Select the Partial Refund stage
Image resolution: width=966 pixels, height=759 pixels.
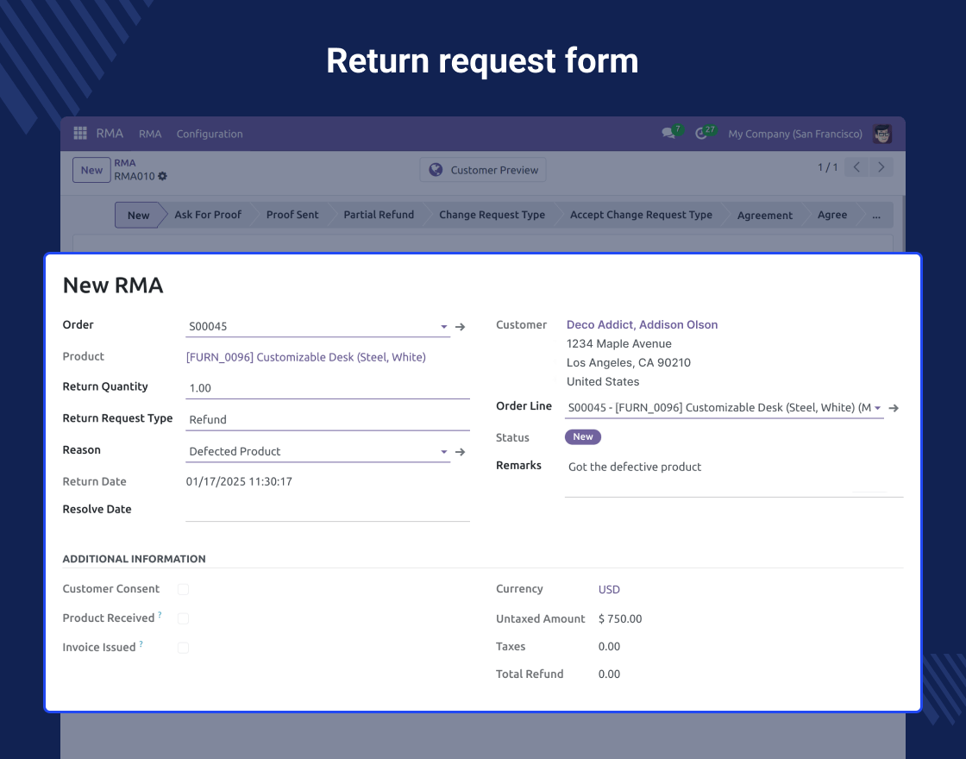[x=379, y=215]
